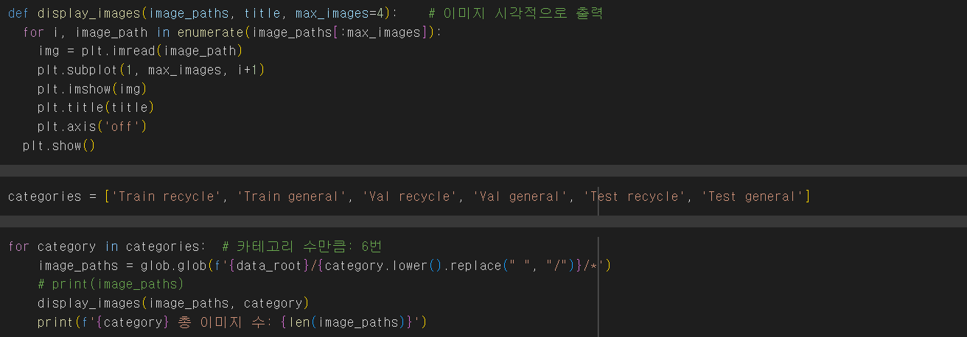The image size is (967, 337).
Task: Place cursor on 'for i, image_path in enumerate' line
Action: pyautogui.click(x=232, y=32)
